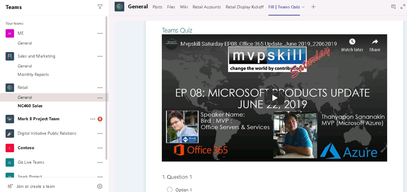Click the Teams list vertical scrollbar
This screenshot has height=192, width=407.
tap(106, 88)
